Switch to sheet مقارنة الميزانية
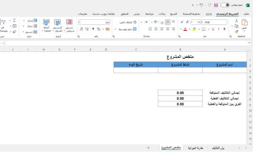The height and width of the screenshot is (152, 253). (x=196, y=148)
